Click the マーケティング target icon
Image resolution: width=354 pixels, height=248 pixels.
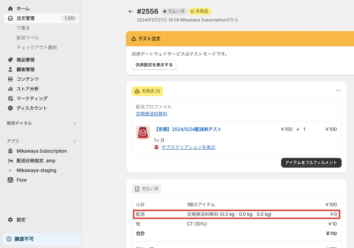(x=10, y=98)
